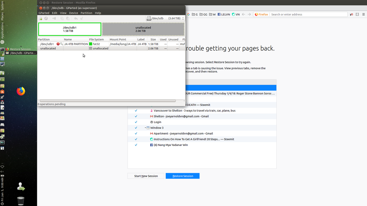This screenshot has width=367, height=206.
Task: Open the Help menu in GParted
Action: (98, 13)
